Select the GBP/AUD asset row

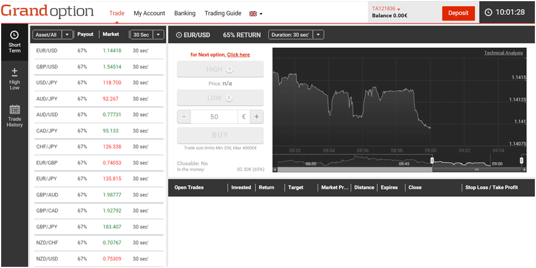point(99,194)
